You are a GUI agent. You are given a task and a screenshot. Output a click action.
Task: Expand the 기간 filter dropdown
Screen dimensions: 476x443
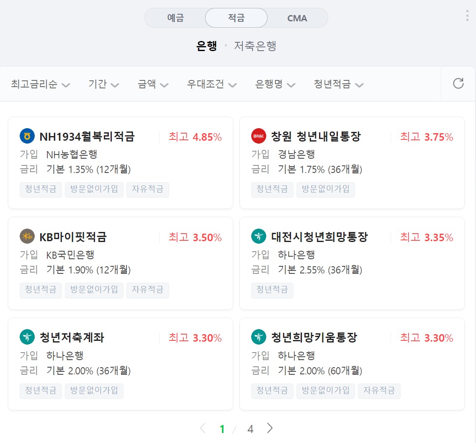(x=104, y=84)
